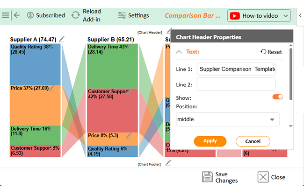Click the Reset link in Text section

(x=271, y=52)
